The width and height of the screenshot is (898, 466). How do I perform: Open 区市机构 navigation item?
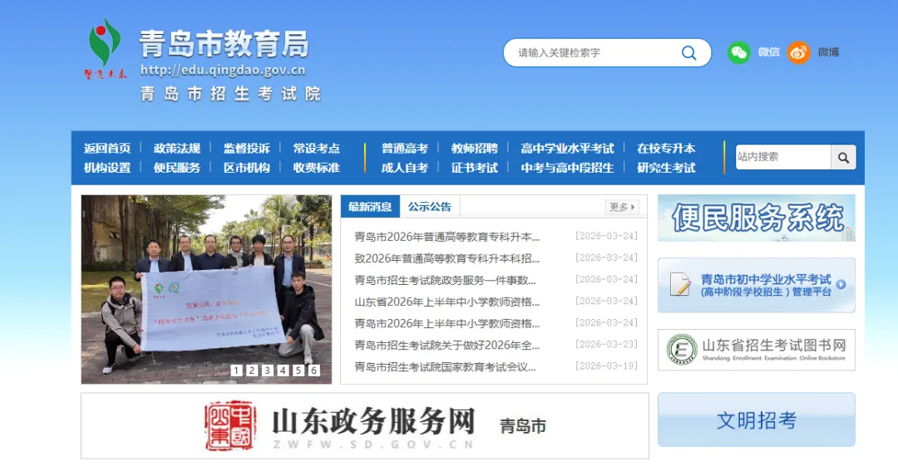247,168
